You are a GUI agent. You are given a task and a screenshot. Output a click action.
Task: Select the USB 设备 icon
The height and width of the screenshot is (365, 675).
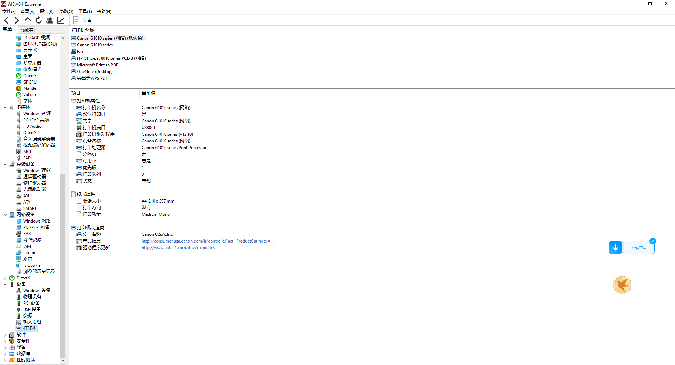pyautogui.click(x=19, y=310)
